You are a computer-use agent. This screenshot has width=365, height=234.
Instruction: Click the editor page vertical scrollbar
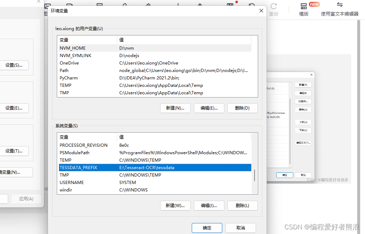point(359,127)
